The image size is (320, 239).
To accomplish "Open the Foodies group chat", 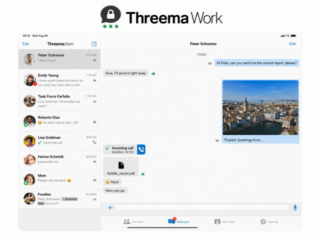I will [x=59, y=198].
